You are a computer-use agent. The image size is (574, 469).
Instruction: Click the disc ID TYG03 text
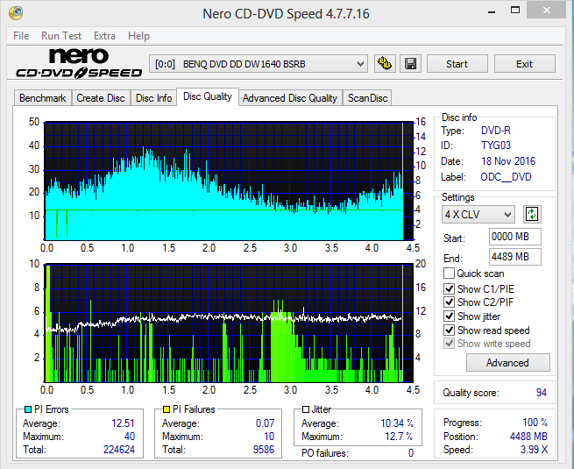coord(496,146)
